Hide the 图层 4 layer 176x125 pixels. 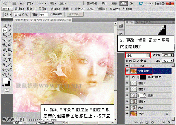click(x=127, y=101)
